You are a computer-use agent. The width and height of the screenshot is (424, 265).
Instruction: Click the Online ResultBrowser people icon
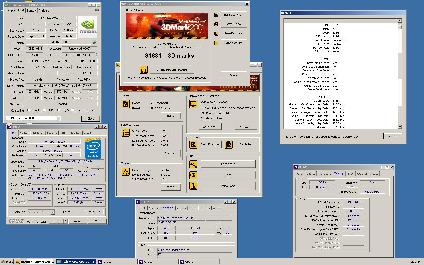coord(143,70)
